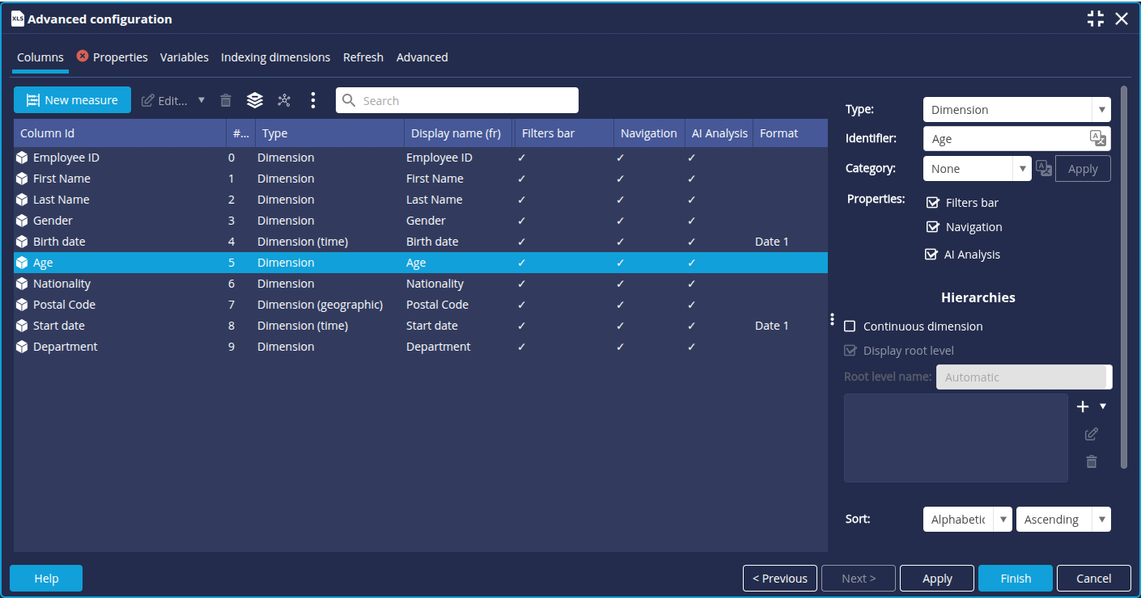Open the three-dot more options menu in toolbar

(313, 100)
